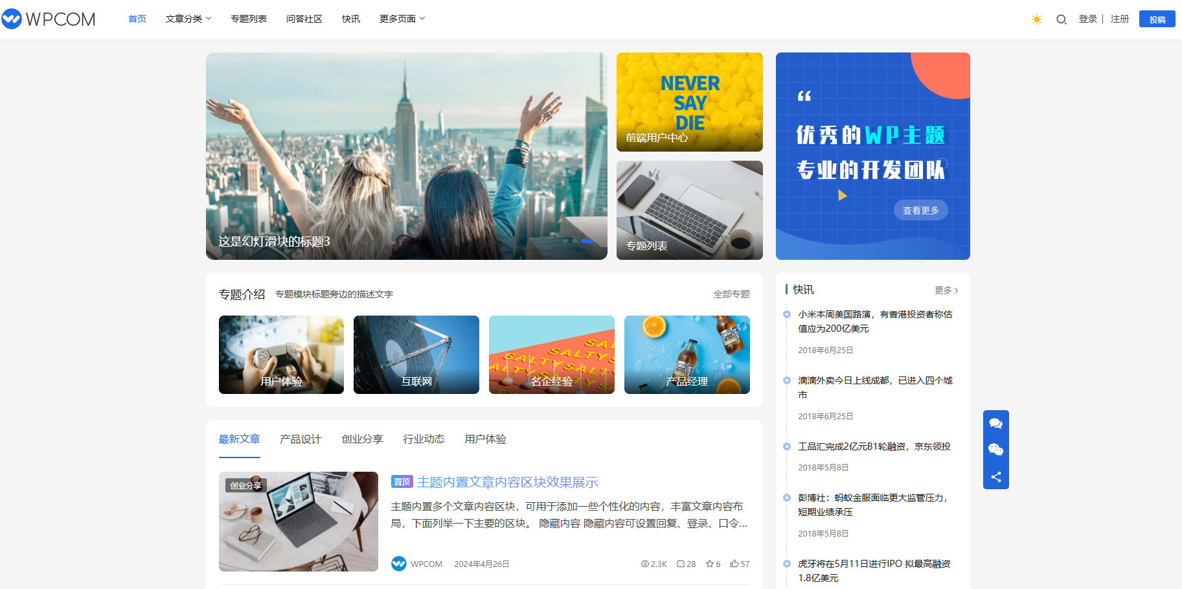Click the blue 投稿 button
This screenshot has width=1182, height=589.
[1157, 19]
